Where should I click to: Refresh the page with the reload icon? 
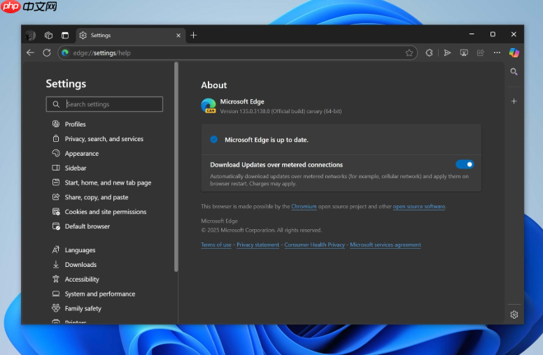point(47,52)
